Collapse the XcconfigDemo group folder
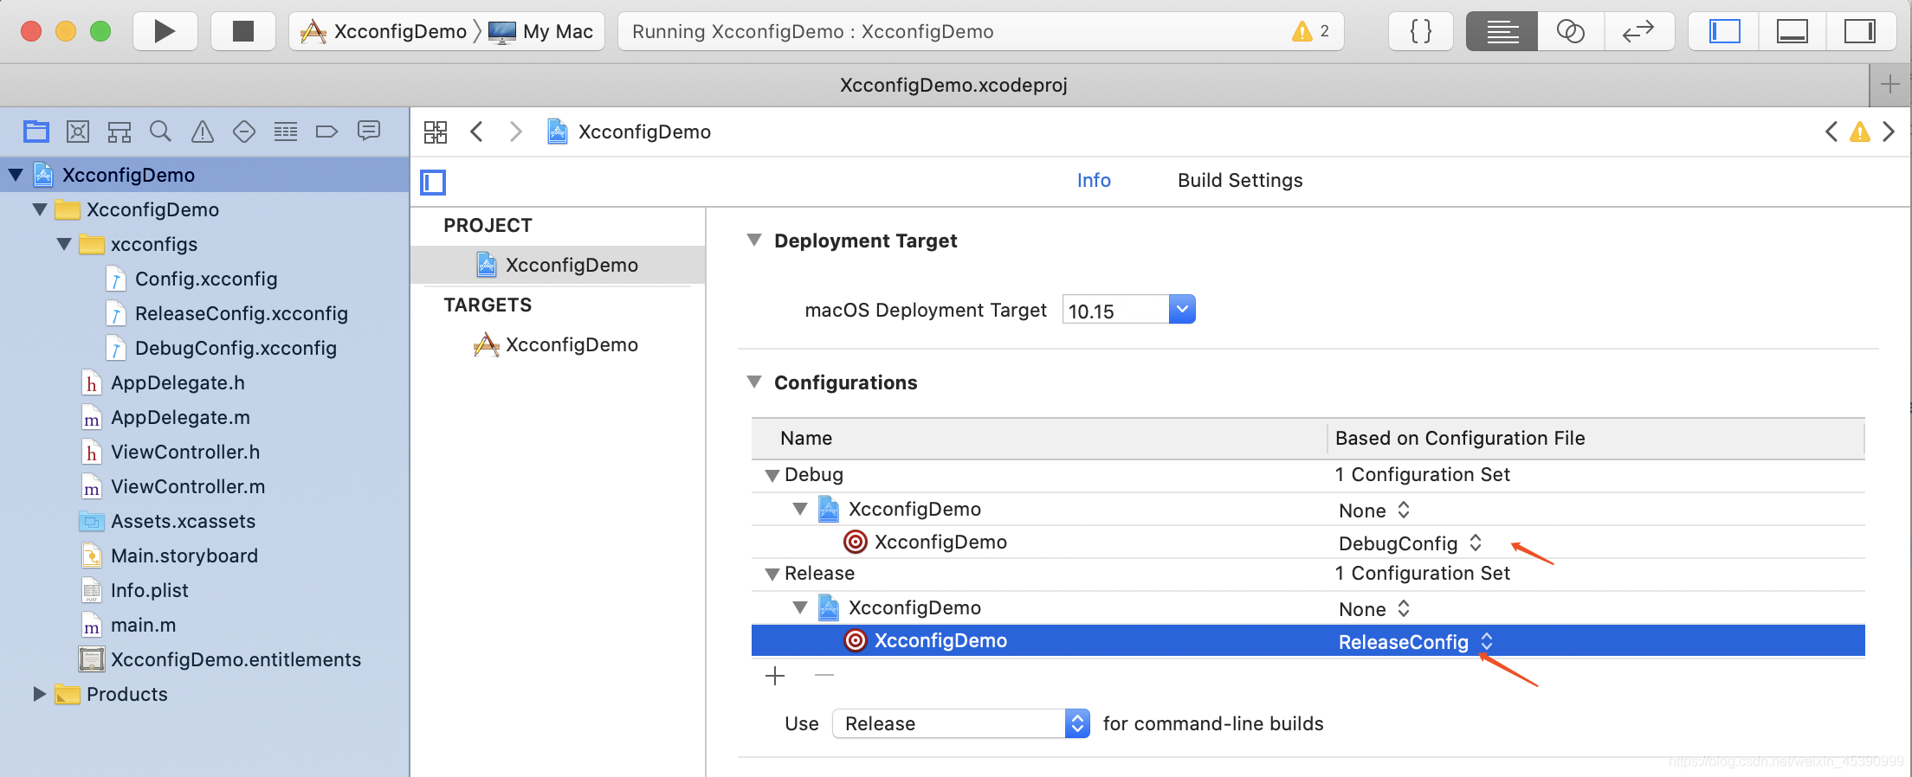Viewport: 1912px width, 777px height. click(39, 209)
